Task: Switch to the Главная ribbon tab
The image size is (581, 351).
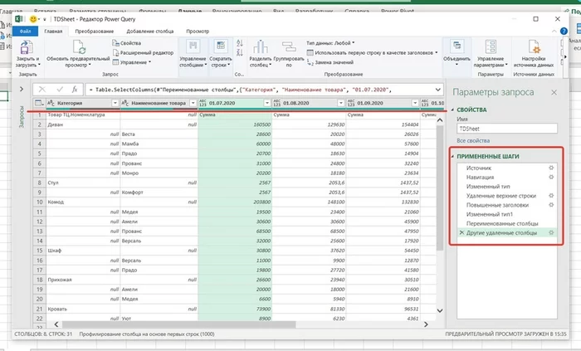Action: click(x=53, y=31)
